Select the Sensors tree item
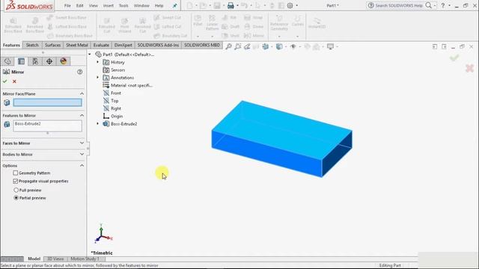This screenshot has height=269, width=479. [x=118, y=69]
